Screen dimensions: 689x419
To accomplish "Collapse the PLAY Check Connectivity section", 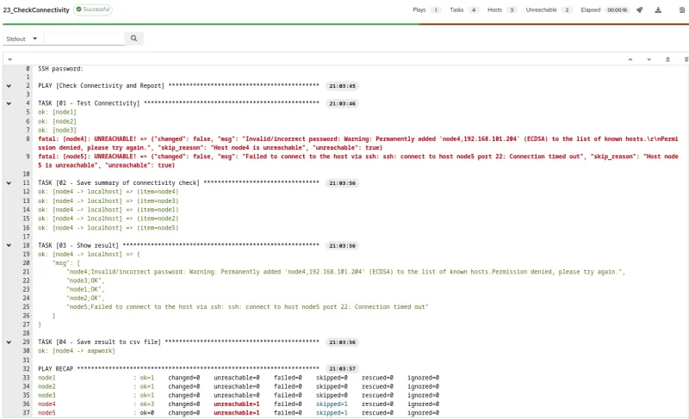I will click(9, 86).
